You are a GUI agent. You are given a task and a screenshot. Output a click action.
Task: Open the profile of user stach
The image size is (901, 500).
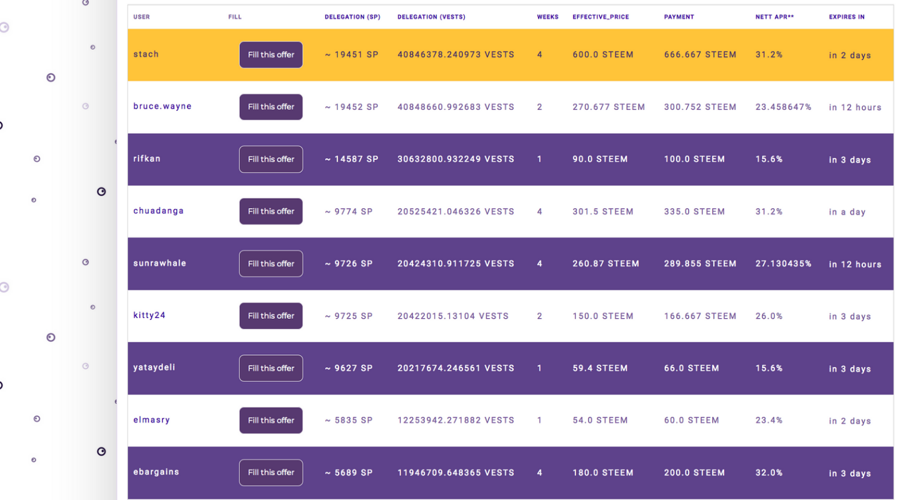tap(146, 54)
